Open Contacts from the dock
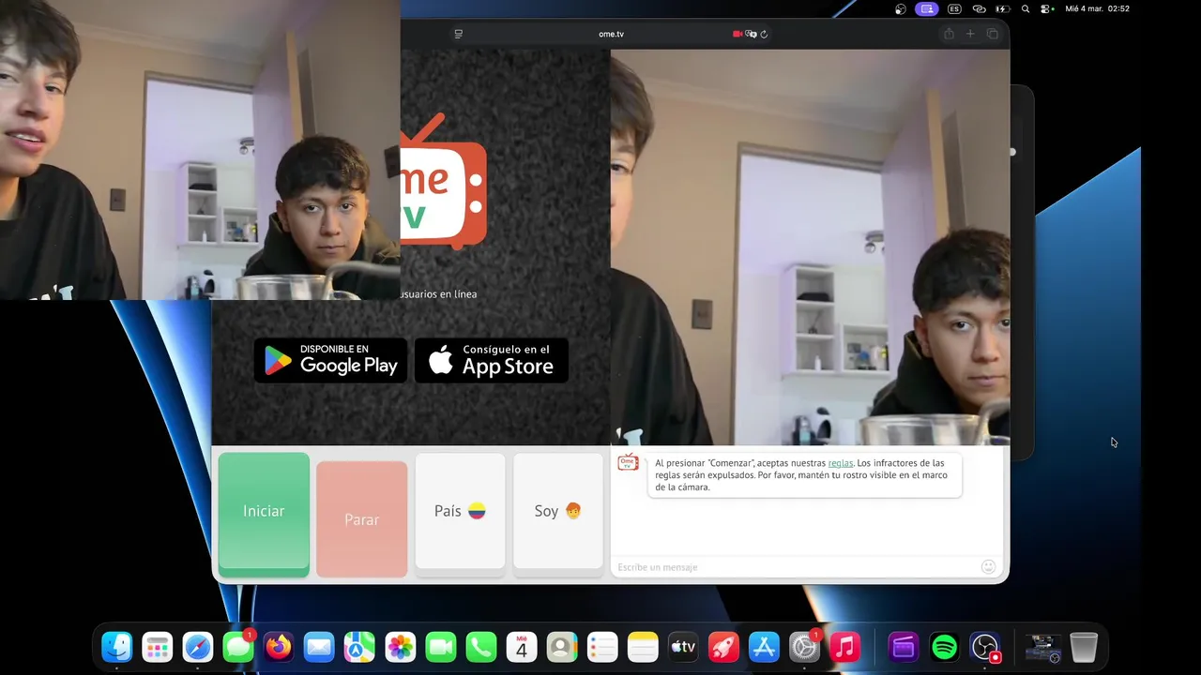This screenshot has width=1201, height=675. 562,647
